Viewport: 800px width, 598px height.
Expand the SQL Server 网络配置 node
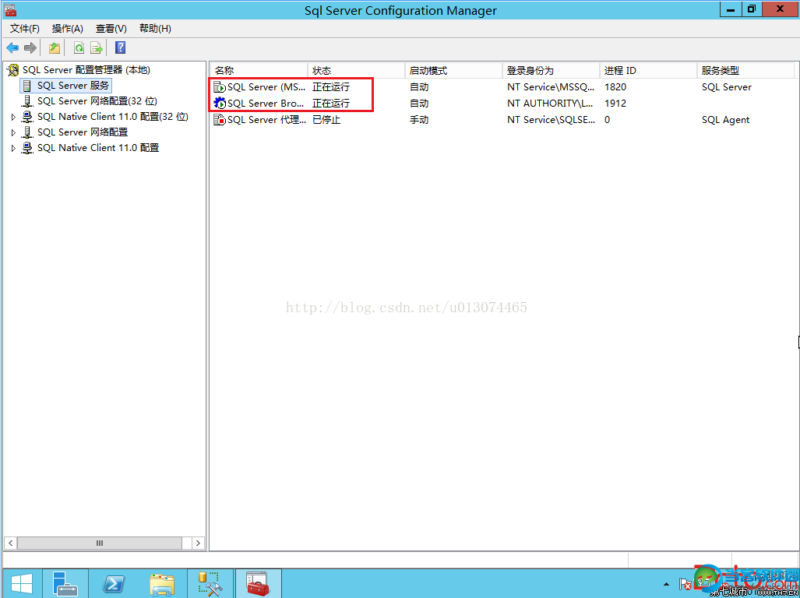[14, 132]
